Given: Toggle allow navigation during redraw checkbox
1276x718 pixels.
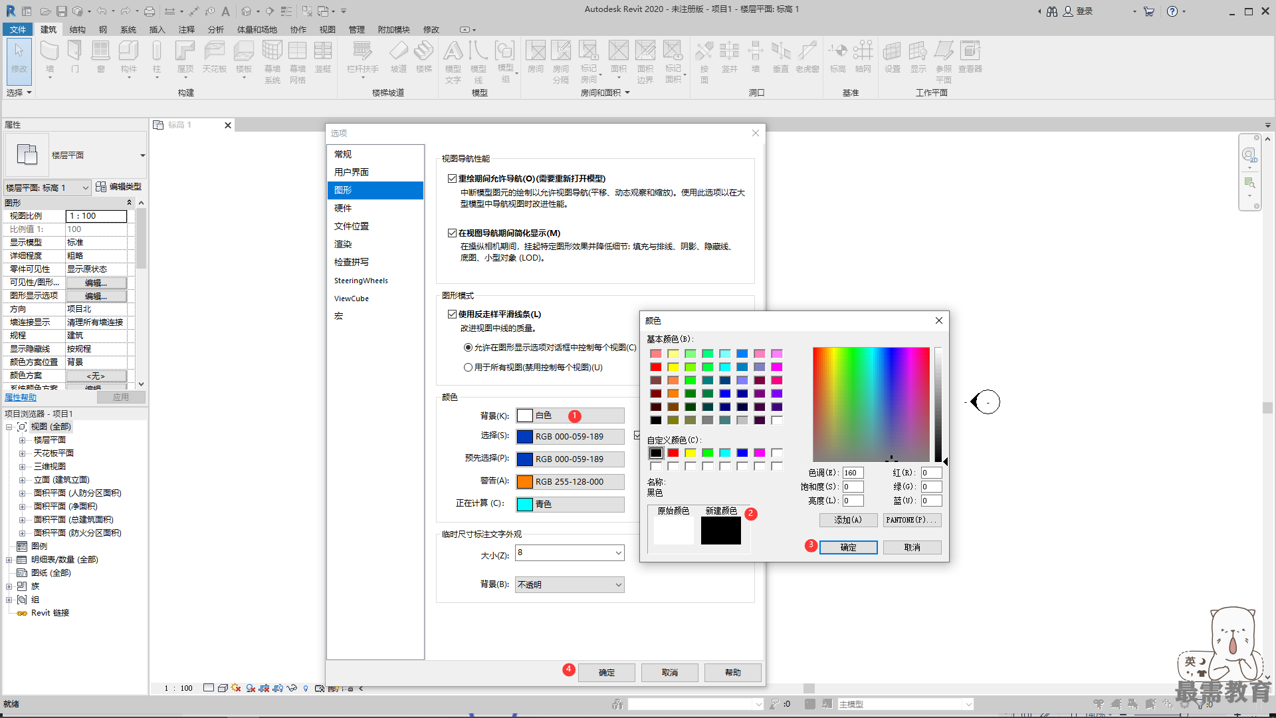Looking at the screenshot, I should click(x=453, y=179).
